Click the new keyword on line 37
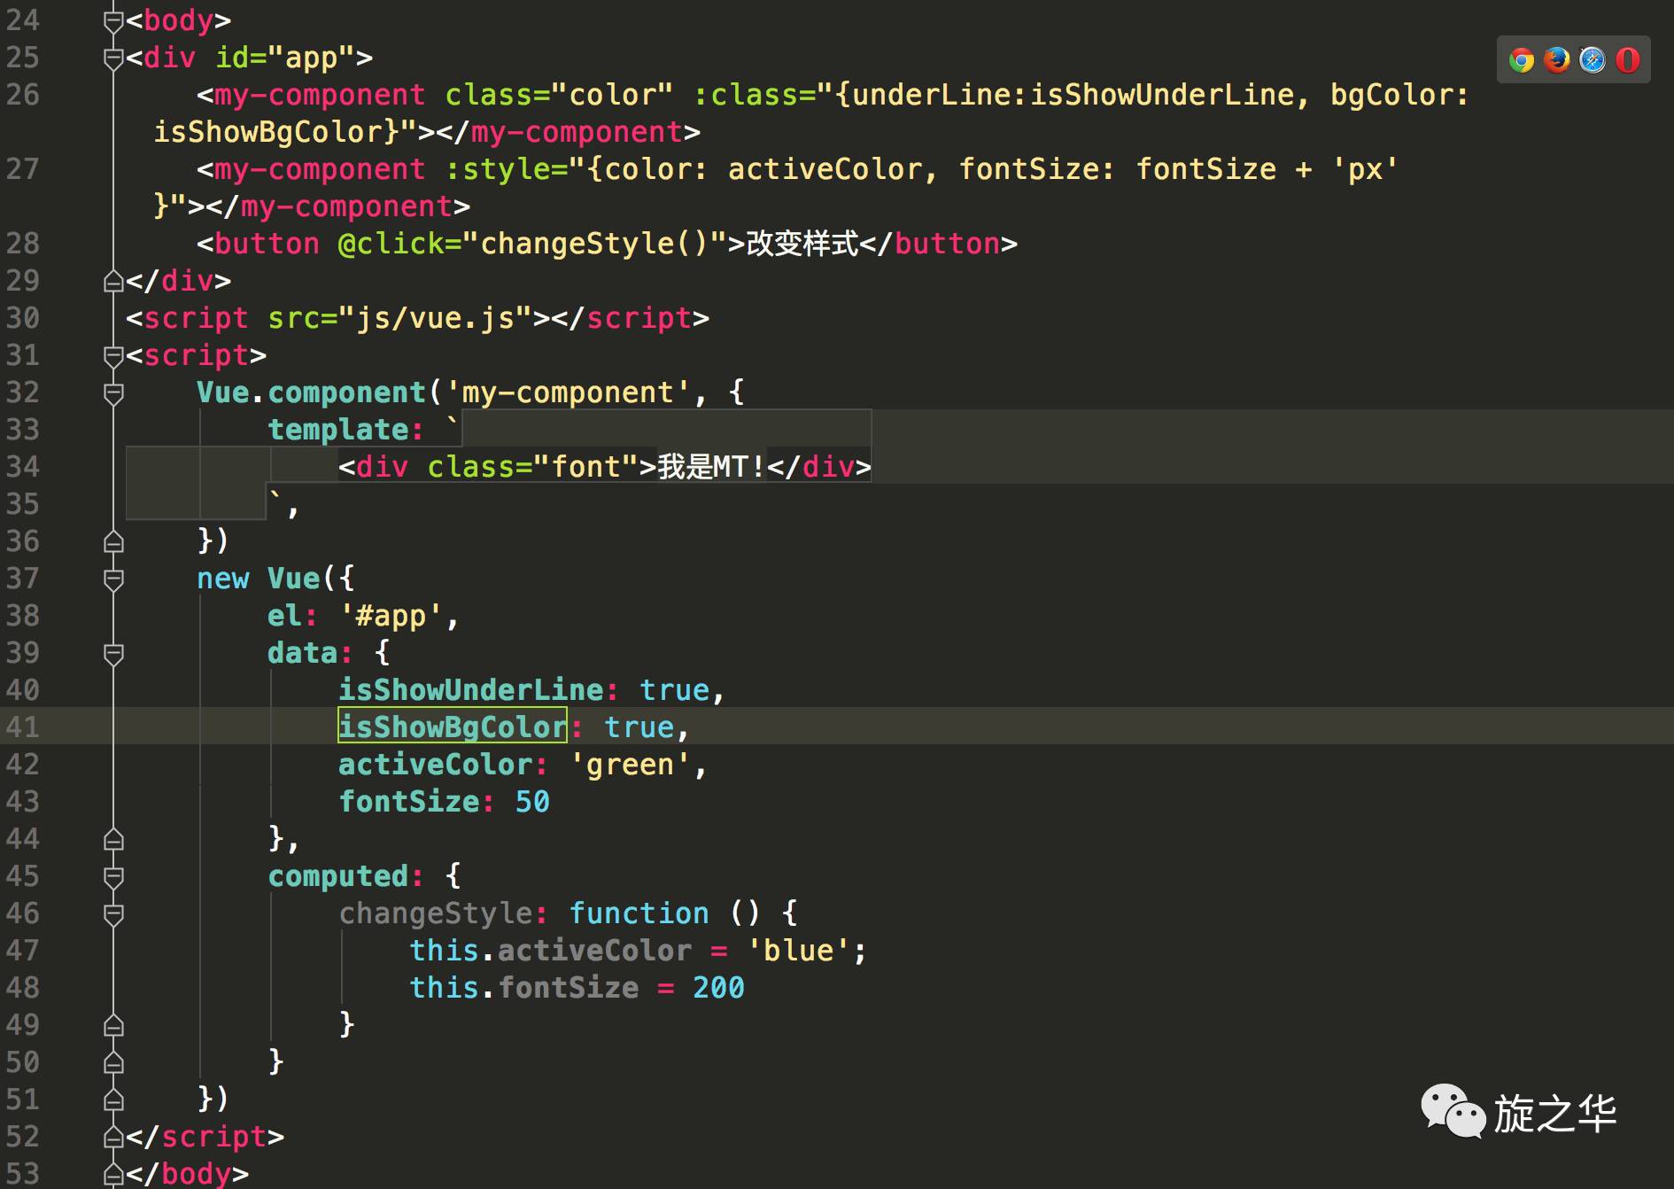This screenshot has height=1189, width=1674. tap(222, 578)
